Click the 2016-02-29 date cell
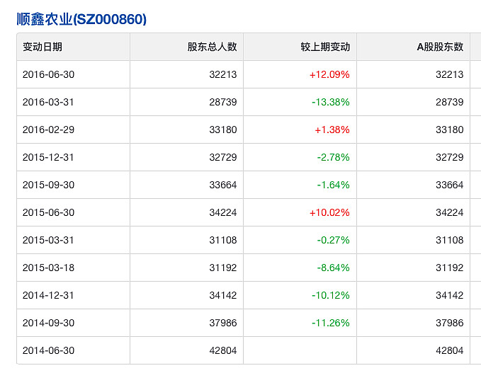Image resolution: width=481 pixels, height=373 pixels. coord(48,130)
